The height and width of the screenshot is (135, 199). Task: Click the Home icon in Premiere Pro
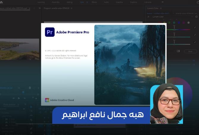coord(1,2)
